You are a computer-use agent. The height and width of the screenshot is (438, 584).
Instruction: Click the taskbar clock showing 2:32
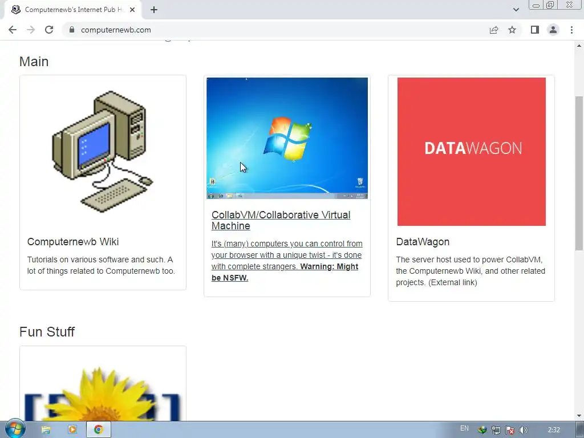click(x=554, y=430)
